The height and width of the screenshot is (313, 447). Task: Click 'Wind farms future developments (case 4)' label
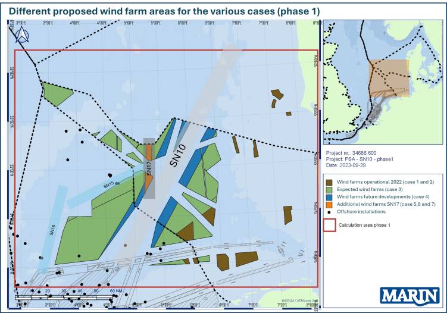pyautogui.click(x=383, y=197)
